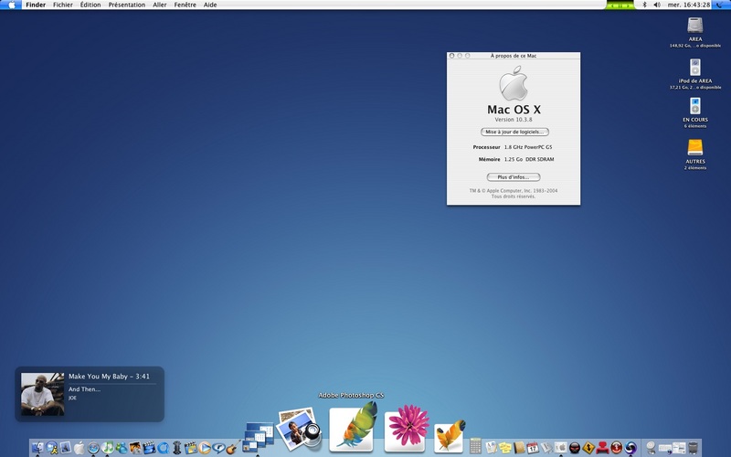Launch iMovie clapperboard with star icon
Image resolution: width=731 pixels, height=457 pixels.
point(149,448)
